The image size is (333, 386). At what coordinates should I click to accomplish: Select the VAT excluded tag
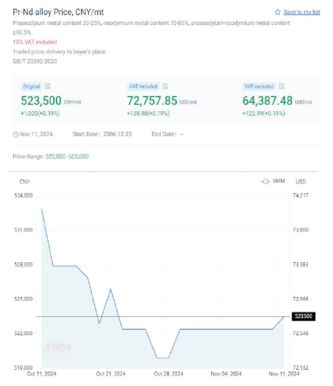pos(259,87)
